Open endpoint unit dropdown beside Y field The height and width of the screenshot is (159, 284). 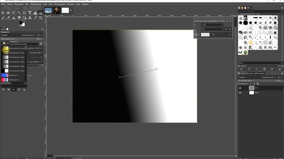[228, 29]
